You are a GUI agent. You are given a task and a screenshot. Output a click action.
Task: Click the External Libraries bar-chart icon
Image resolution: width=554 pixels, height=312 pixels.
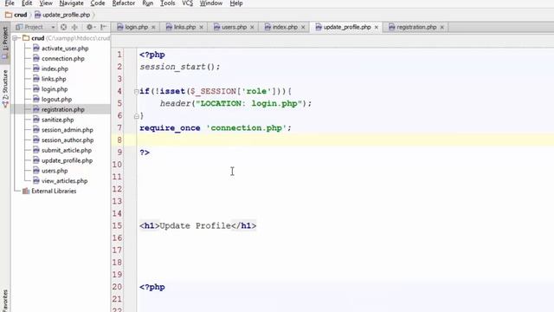pos(26,191)
